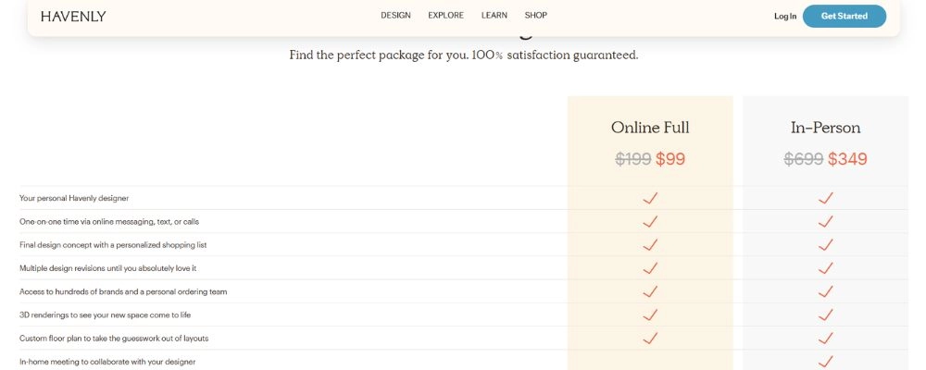Click the crossed-out $199 price
The width and height of the screenshot is (926, 370).
click(633, 159)
